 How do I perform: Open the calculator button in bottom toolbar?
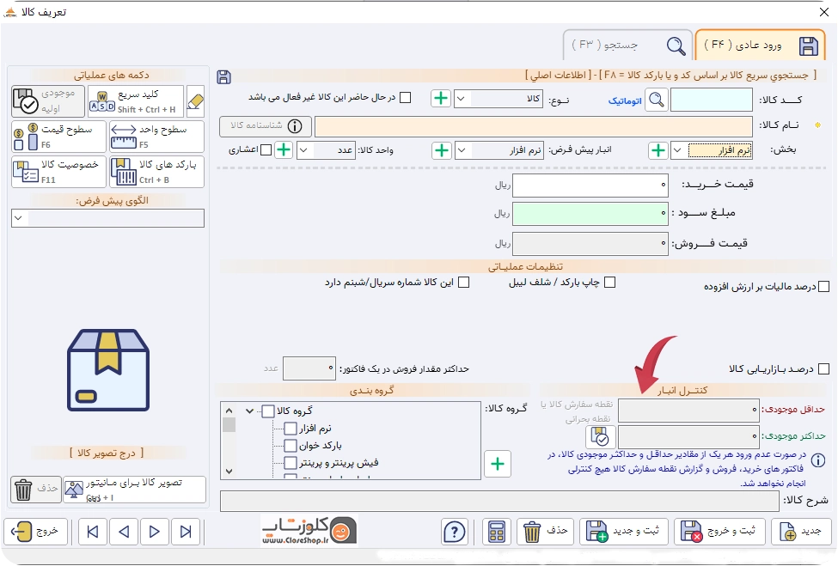(x=497, y=532)
